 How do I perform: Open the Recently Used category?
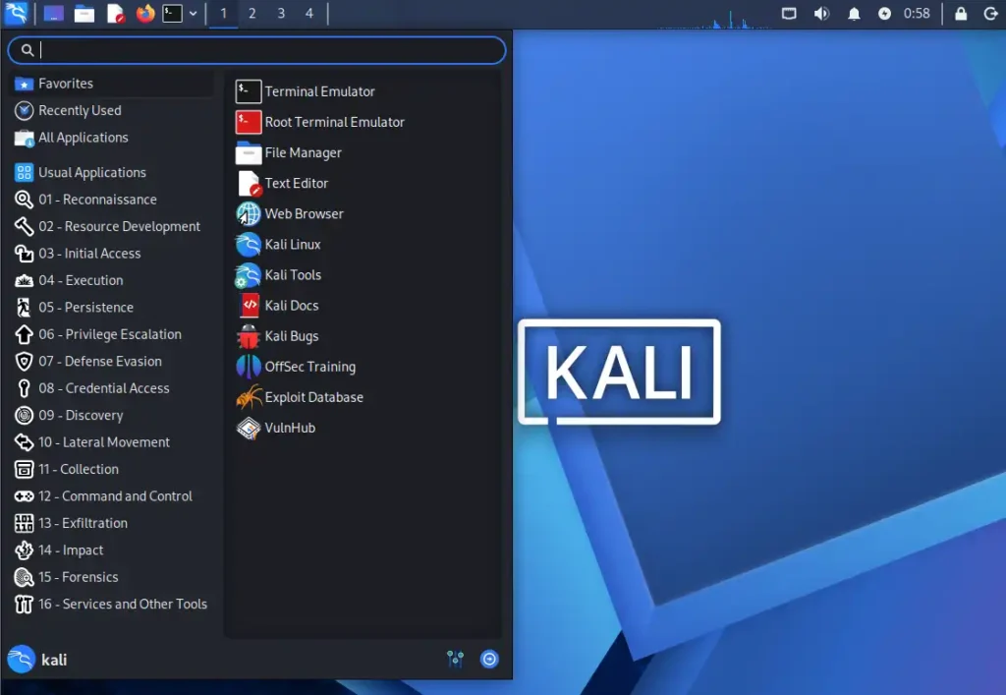point(112,110)
